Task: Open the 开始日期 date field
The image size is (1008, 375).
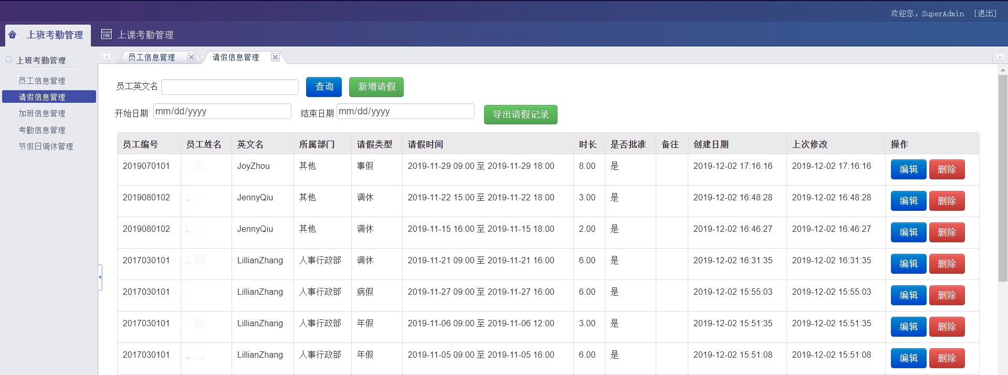Action: (222, 111)
